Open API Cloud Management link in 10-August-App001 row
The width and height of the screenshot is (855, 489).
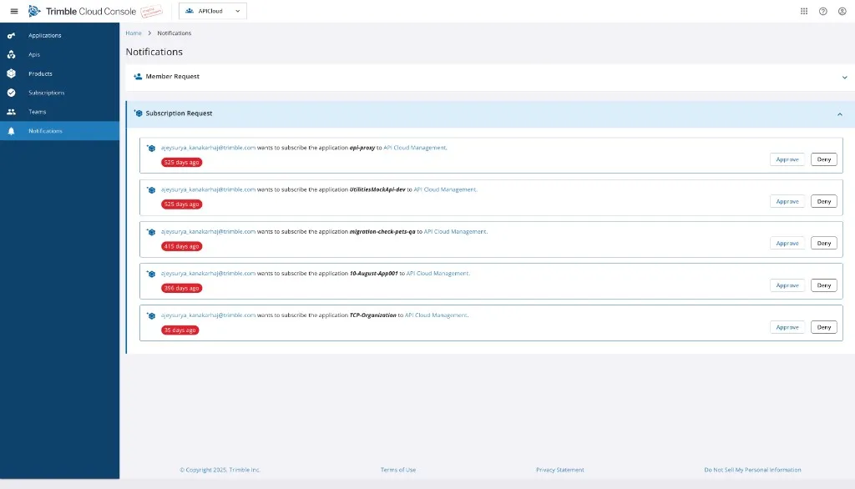click(x=438, y=274)
